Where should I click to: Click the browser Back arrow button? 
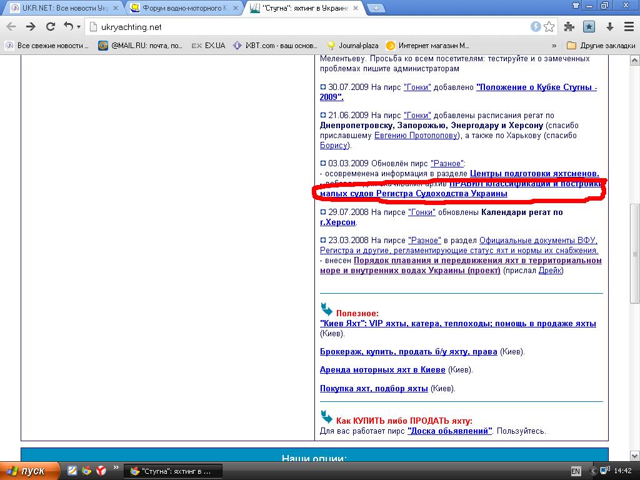tap(11, 27)
